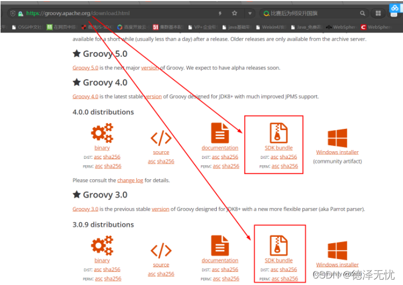Screen dimensions: 403x285
Task: Click the 3.0.9 documentation page icon
Action: click(x=220, y=245)
